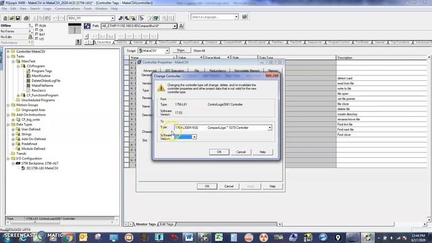The image size is (432, 243).
Task: Open the communication Path dropdown
Action: pyautogui.click(x=175, y=26)
